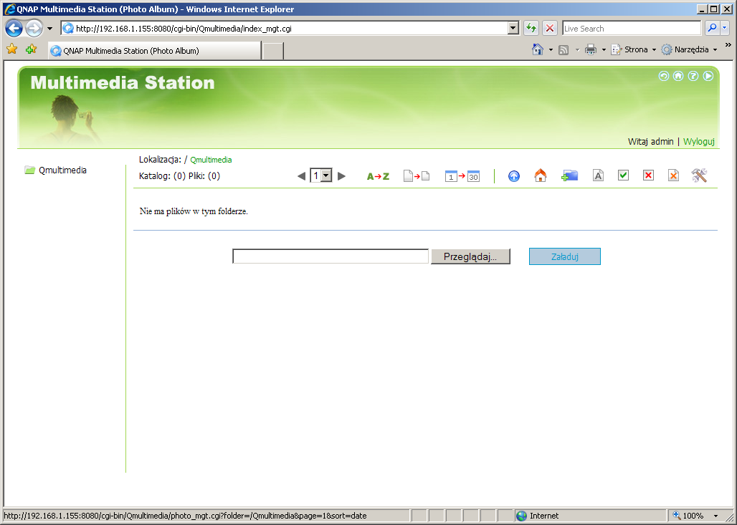Expand toolbar overflow chevron

pyautogui.click(x=728, y=45)
